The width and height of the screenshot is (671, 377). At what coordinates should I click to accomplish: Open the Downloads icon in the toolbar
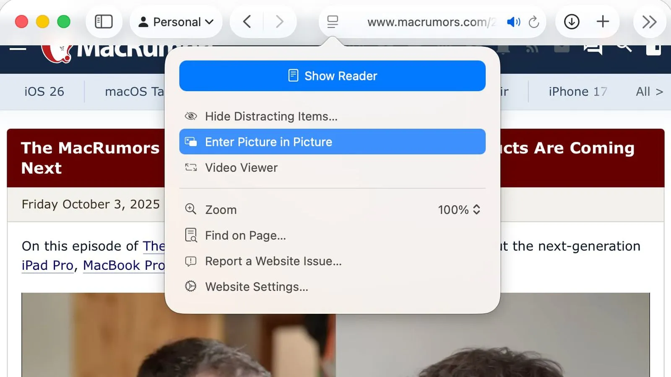point(571,21)
